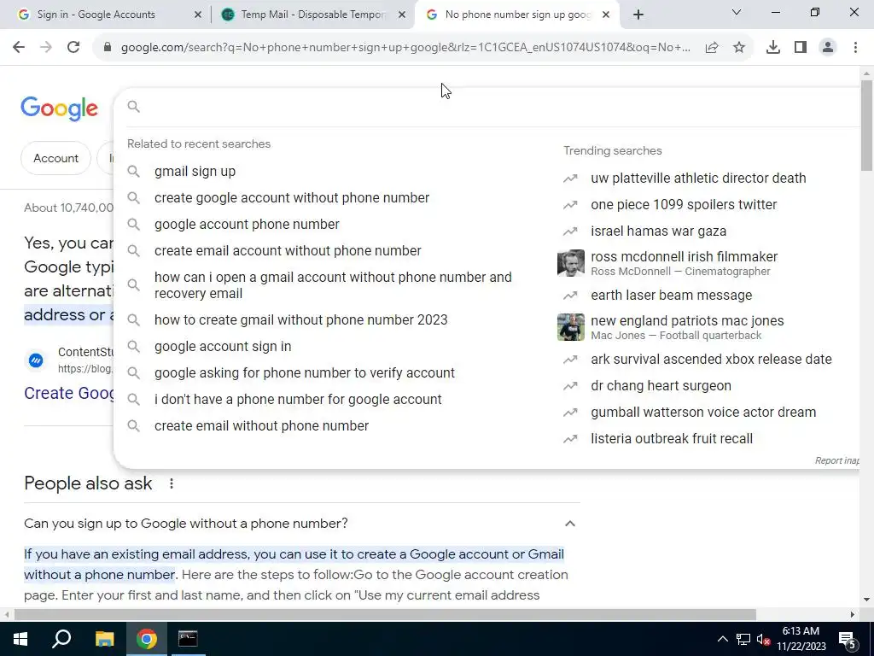Close the 'No phone number sign up' tab
Image resolution: width=874 pixels, height=656 pixels.
pyautogui.click(x=606, y=15)
